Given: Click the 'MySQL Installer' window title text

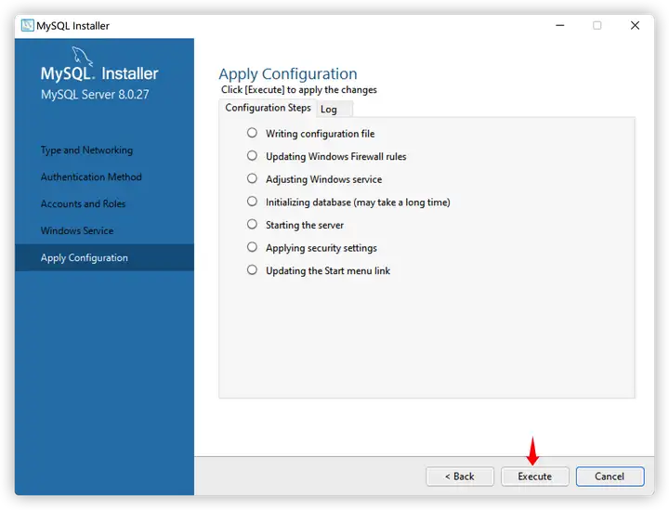Looking at the screenshot, I should pos(73,26).
